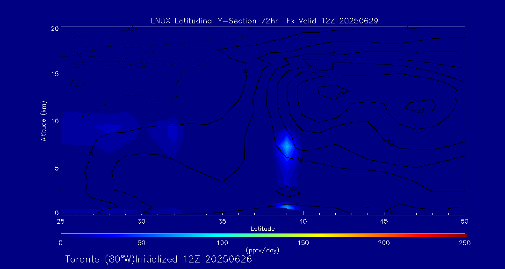This screenshot has width=505, height=269.
Task: Click latitude axis tick label "40"
Action: [x=303, y=221]
